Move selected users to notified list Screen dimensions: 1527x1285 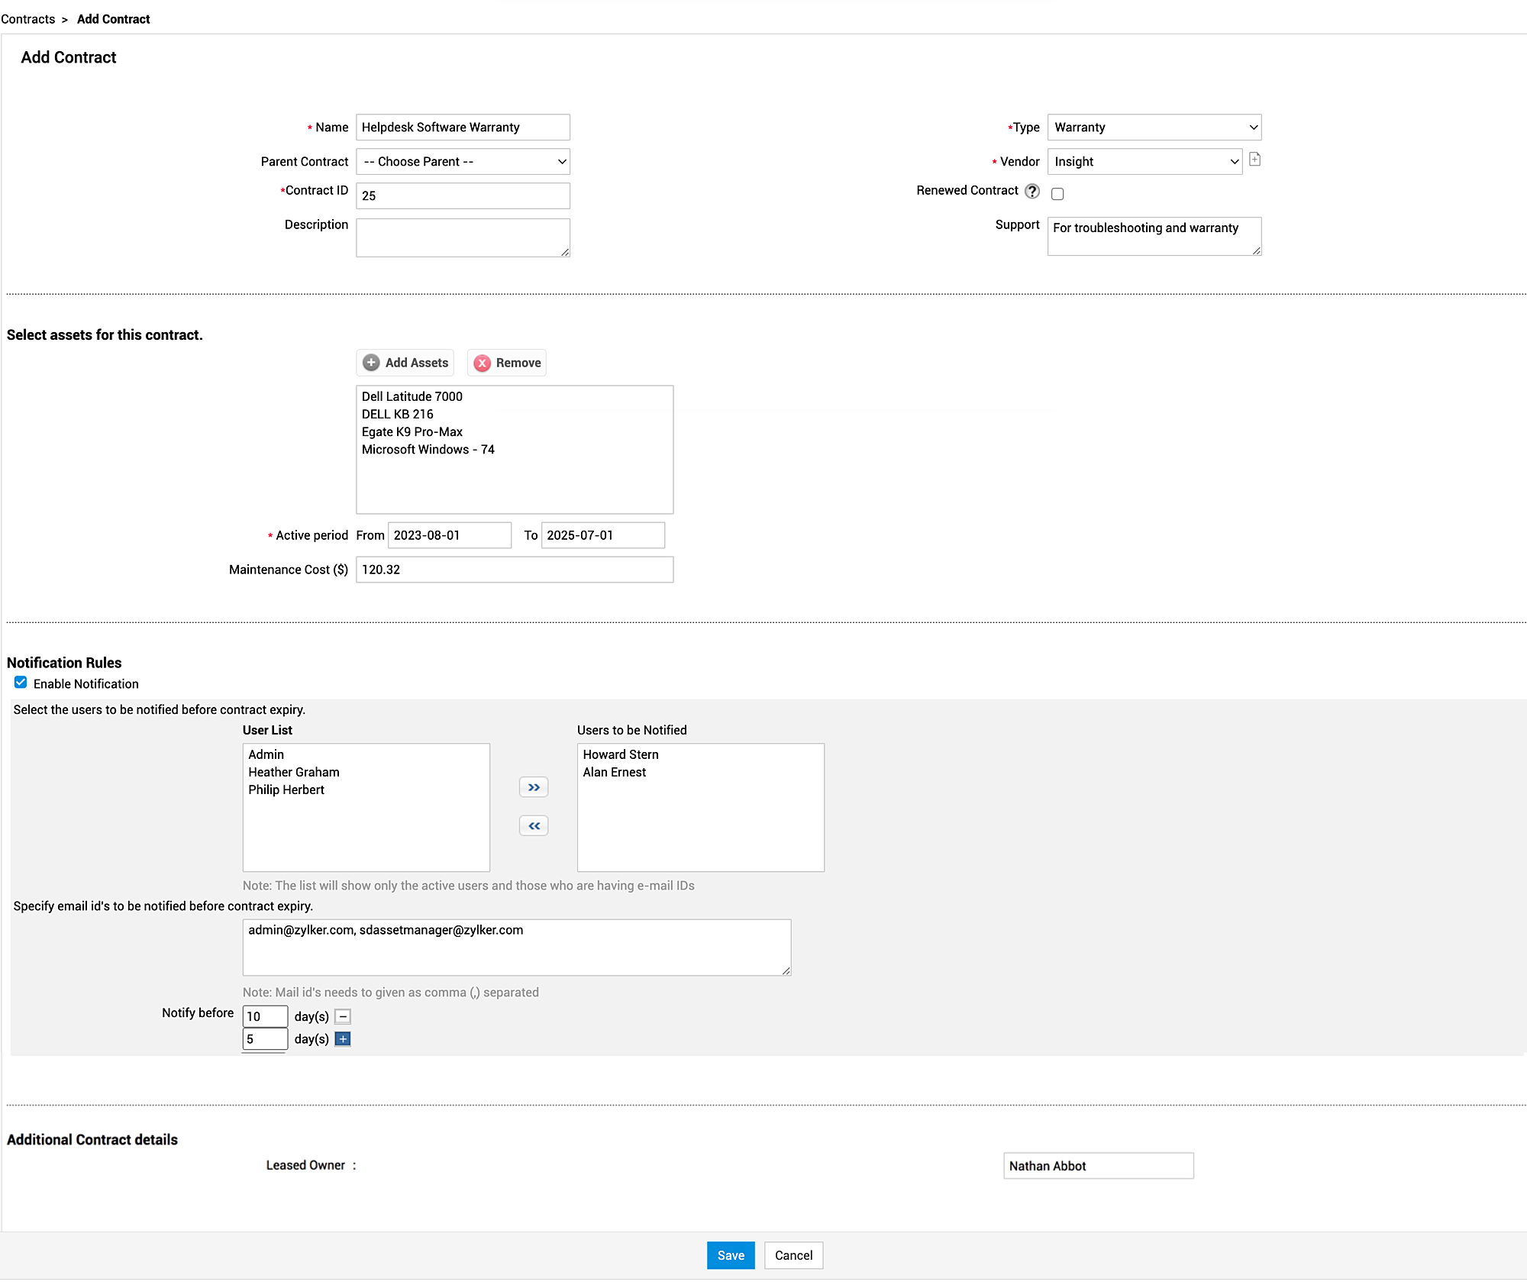534,787
